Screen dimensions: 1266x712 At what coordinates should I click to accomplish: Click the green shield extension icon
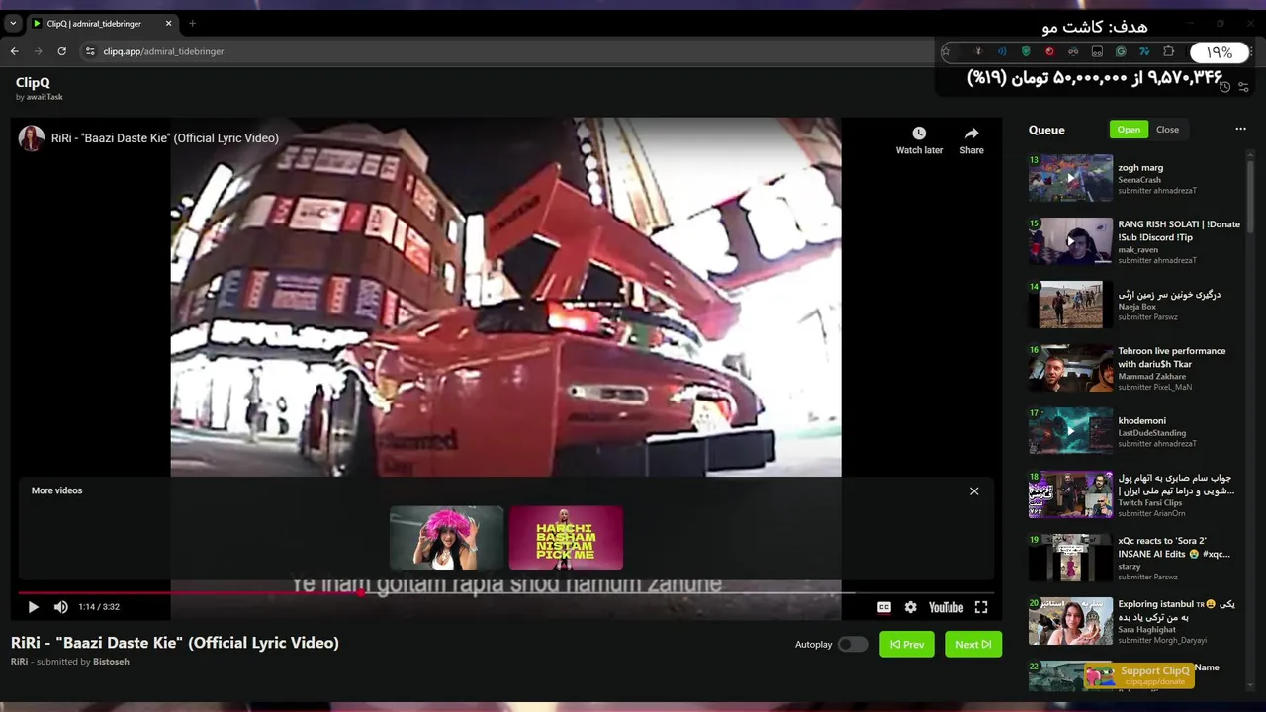pos(1026,51)
